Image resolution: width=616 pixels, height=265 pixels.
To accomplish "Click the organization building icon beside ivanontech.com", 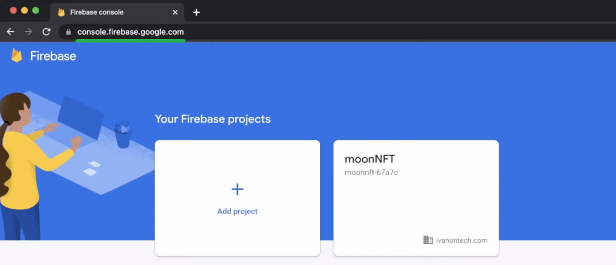I will click(428, 240).
